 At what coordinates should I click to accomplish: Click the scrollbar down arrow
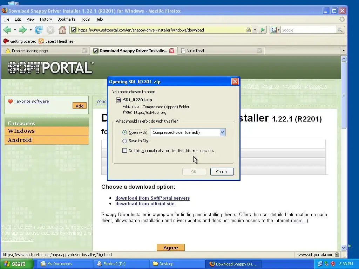click(x=344, y=248)
